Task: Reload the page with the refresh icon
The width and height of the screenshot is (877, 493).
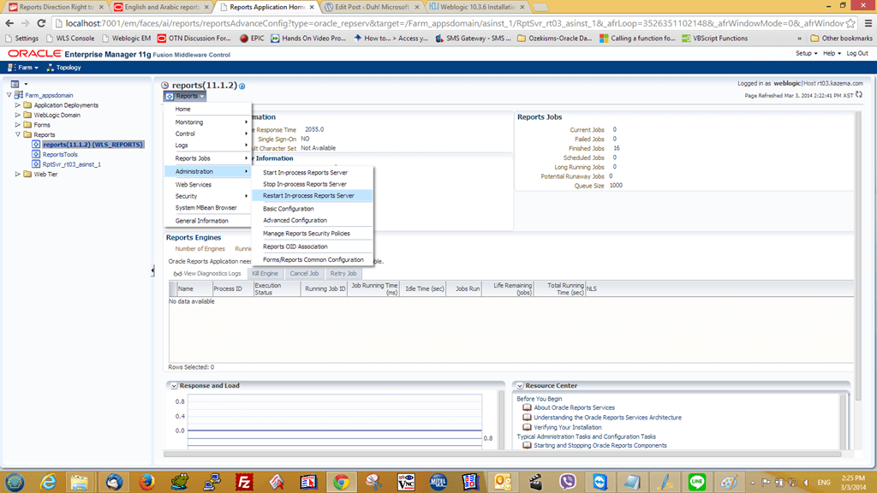Action: pyautogui.click(x=41, y=23)
